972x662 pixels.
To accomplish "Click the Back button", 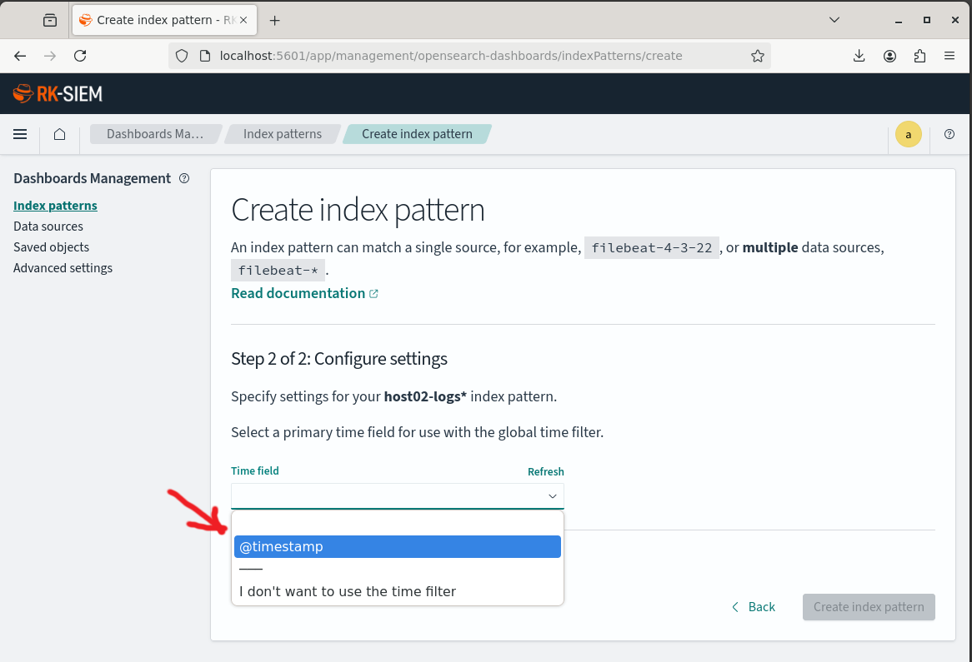I will click(x=754, y=607).
